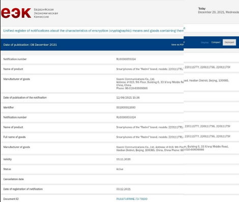Click the status value 'Active'
This screenshot has width=239, height=202.
click(x=119, y=169)
